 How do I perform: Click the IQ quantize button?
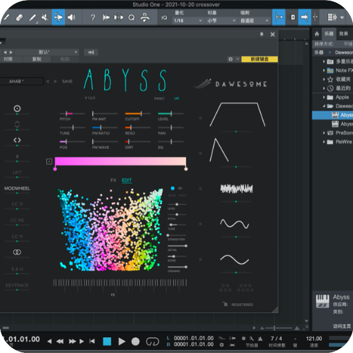[164, 18]
